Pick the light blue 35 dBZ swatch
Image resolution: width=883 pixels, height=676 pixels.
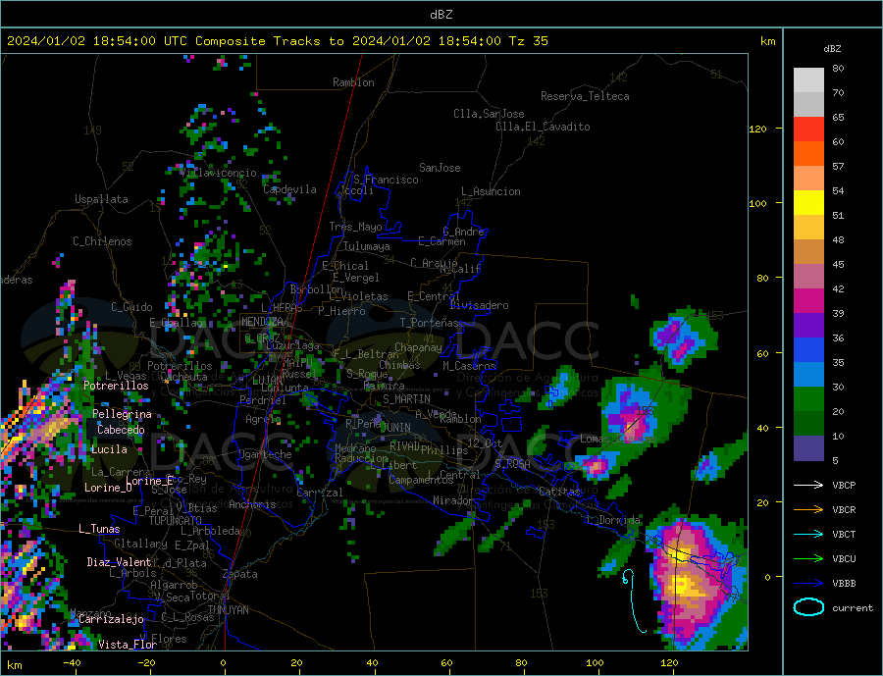(x=808, y=375)
